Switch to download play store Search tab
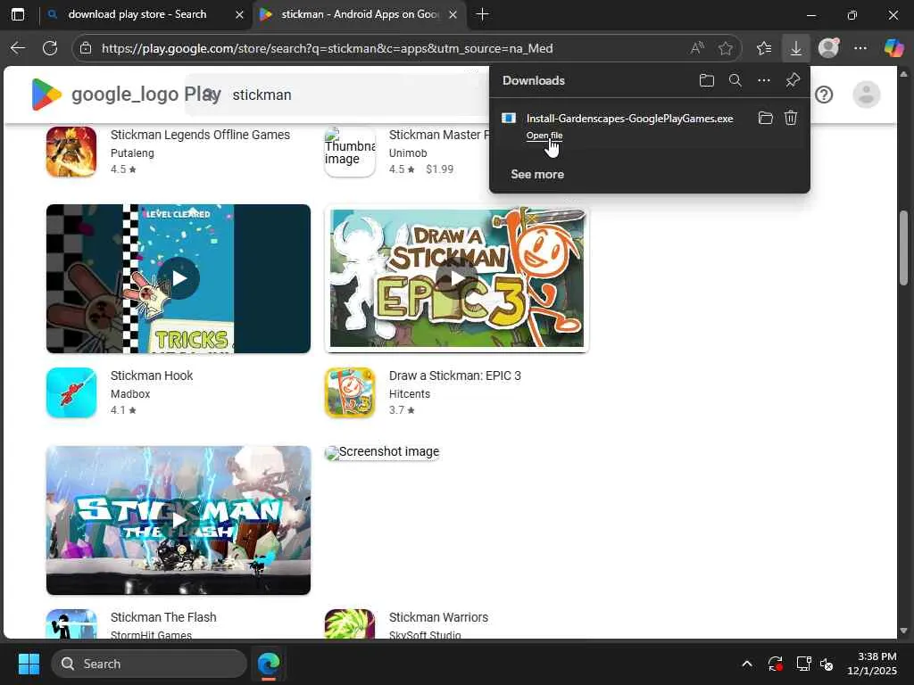 pos(137,14)
